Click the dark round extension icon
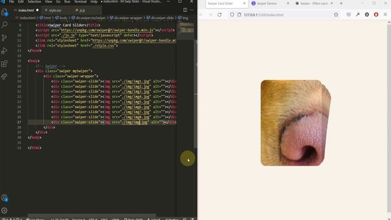The width and height of the screenshot is (391, 220). (367, 15)
